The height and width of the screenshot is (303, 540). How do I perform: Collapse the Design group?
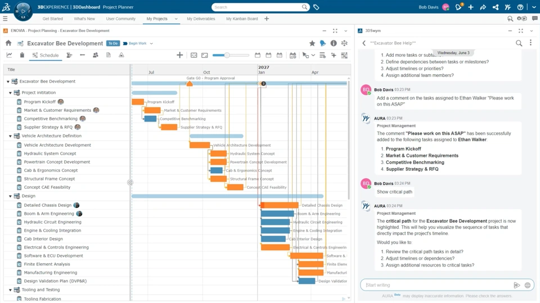tap(10, 196)
